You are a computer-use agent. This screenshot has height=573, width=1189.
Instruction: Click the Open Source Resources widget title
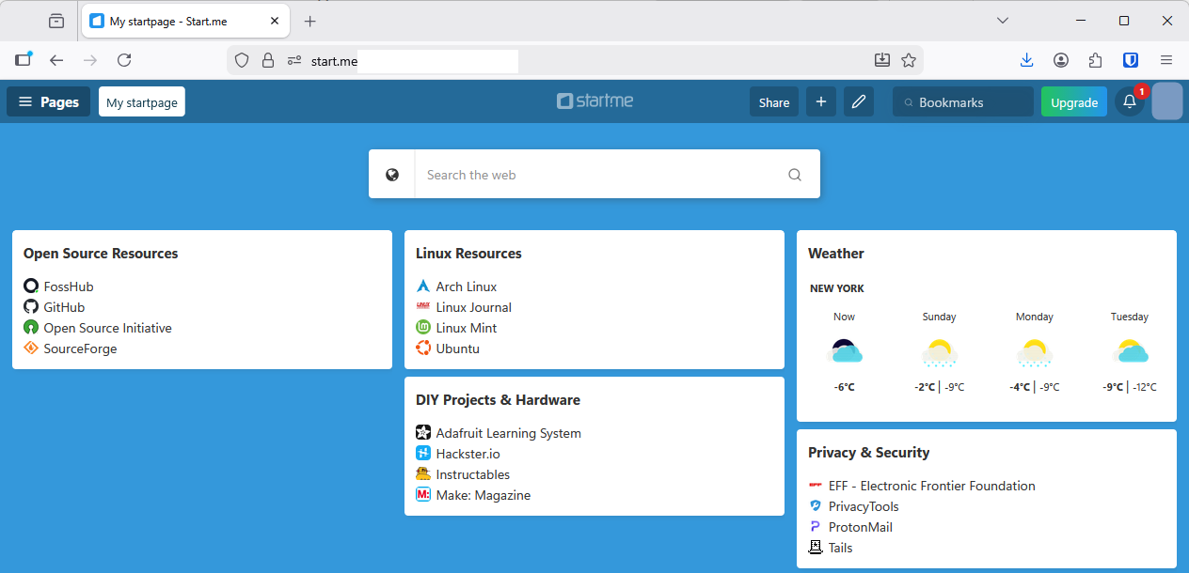click(101, 253)
